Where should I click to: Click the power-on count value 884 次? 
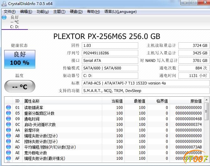pyautogui.click(x=194, y=68)
